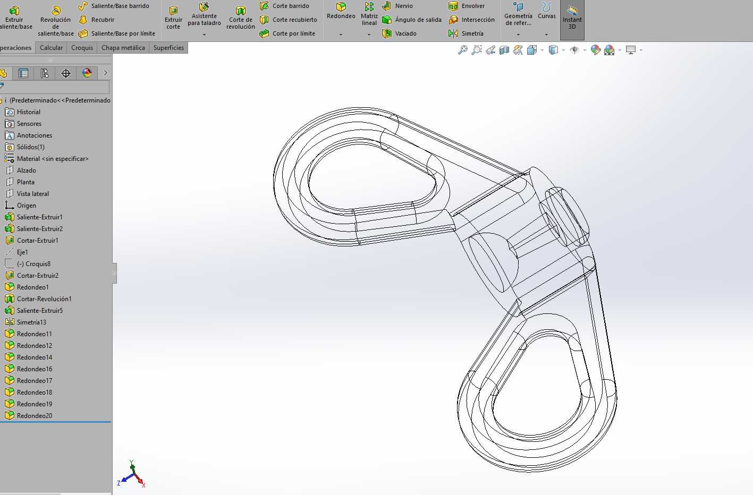The height and width of the screenshot is (495, 753).
Task: Click the edit appearance icon
Action: point(596,50)
